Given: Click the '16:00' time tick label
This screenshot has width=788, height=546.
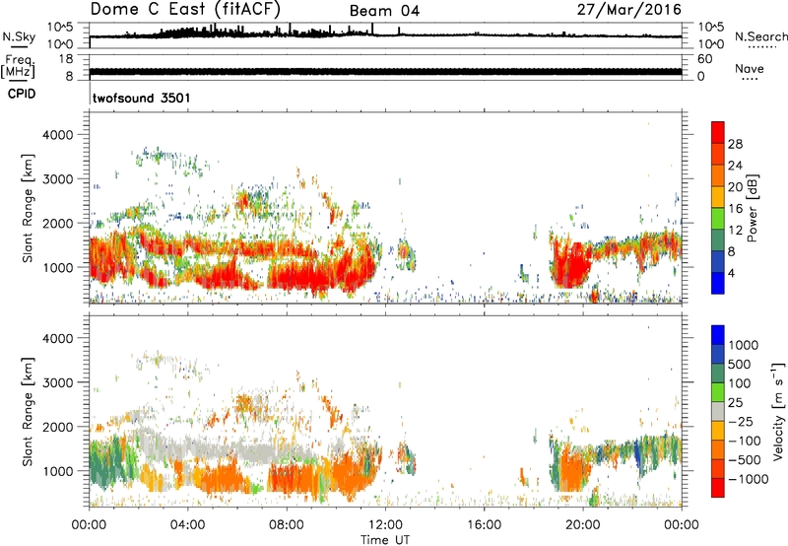Looking at the screenshot, I should pos(484,525).
